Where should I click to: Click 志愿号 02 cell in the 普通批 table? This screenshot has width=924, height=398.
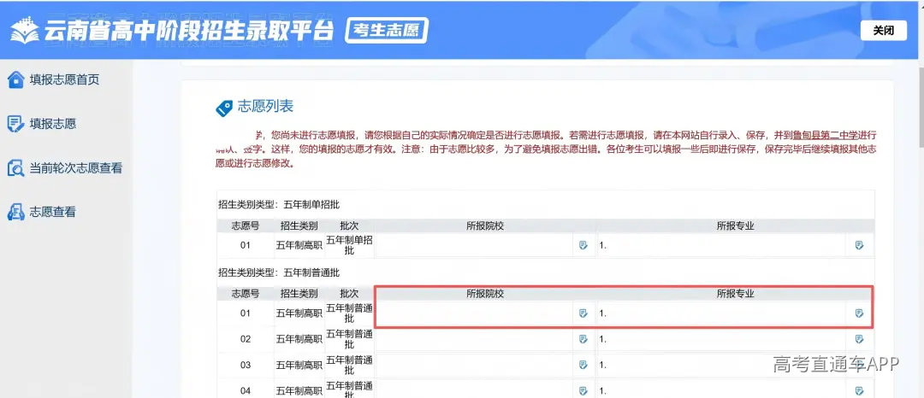[246, 339]
